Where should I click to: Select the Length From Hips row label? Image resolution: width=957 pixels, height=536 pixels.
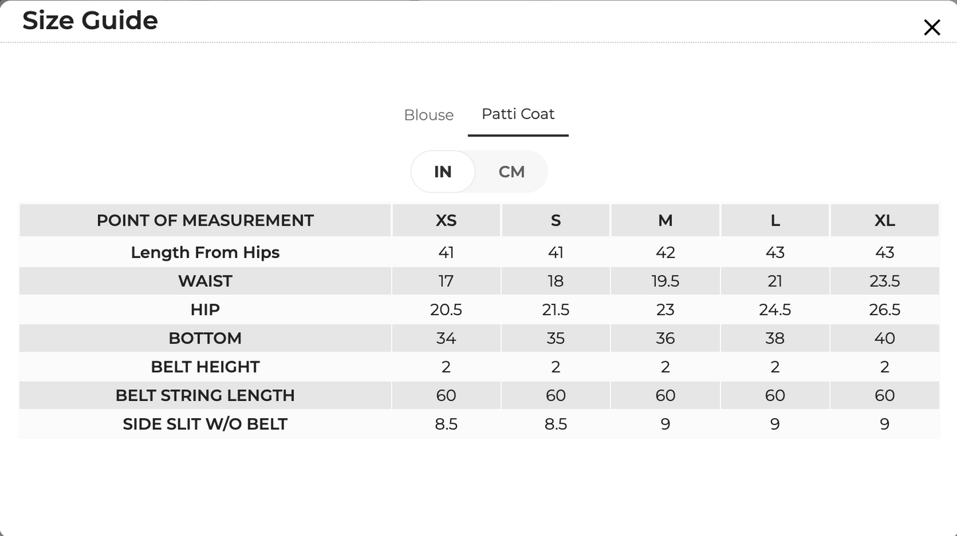tap(205, 252)
